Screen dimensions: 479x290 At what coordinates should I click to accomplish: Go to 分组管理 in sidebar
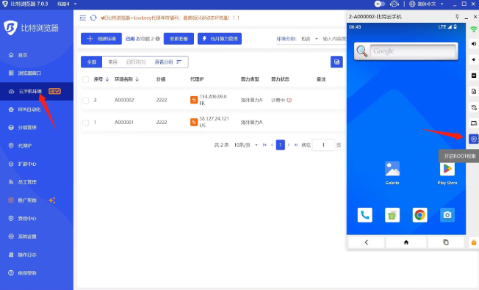(x=23, y=128)
